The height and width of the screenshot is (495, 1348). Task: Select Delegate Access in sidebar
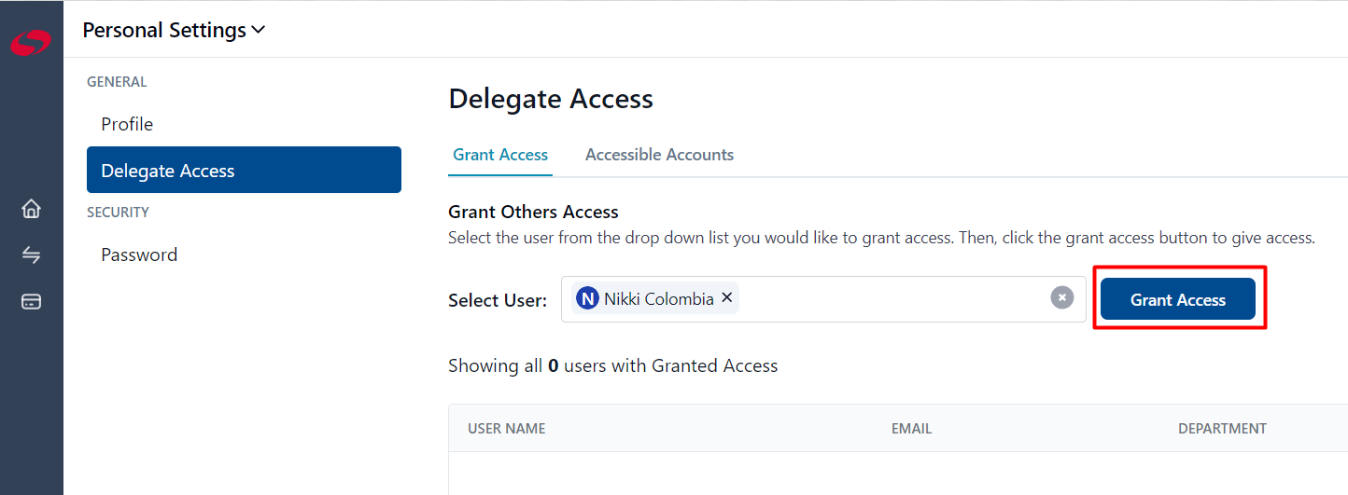[244, 170]
